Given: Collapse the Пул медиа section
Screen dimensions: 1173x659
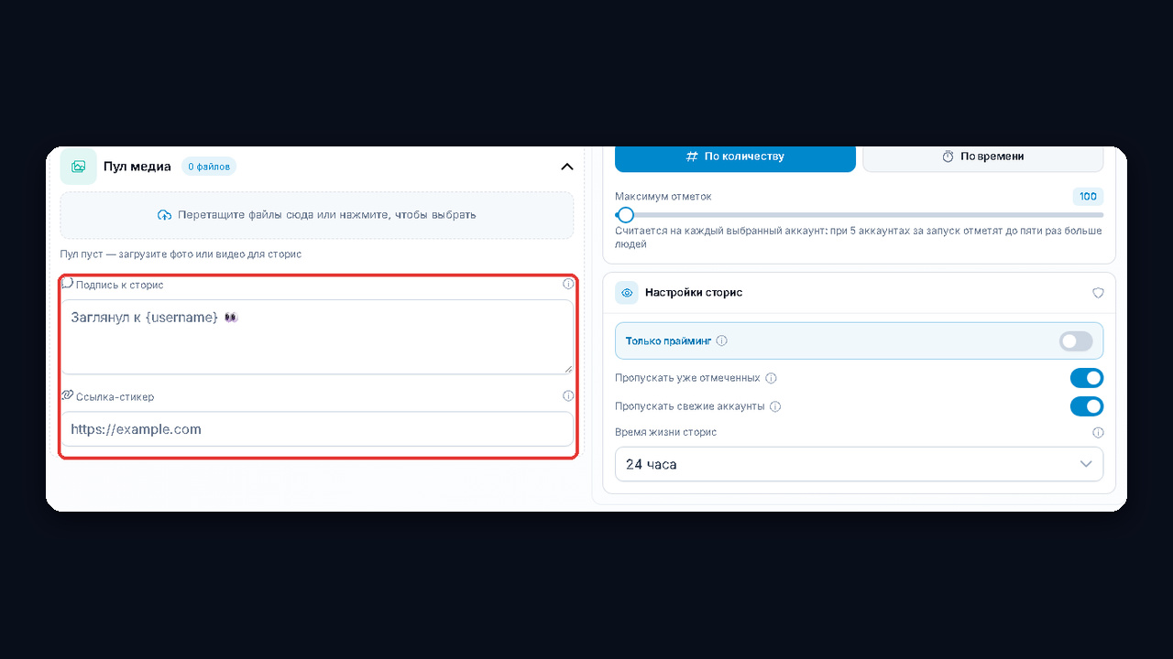Looking at the screenshot, I should pyautogui.click(x=567, y=167).
